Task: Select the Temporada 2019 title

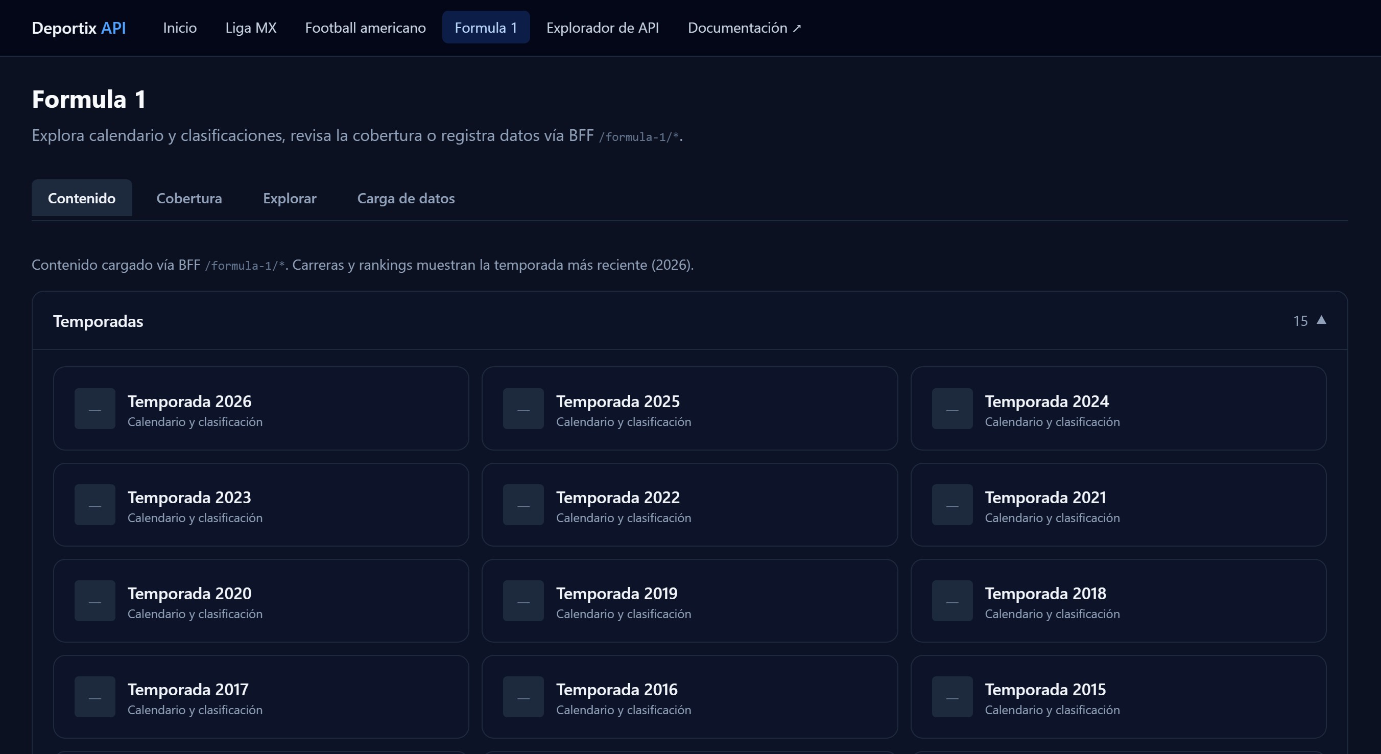Action: (616, 593)
